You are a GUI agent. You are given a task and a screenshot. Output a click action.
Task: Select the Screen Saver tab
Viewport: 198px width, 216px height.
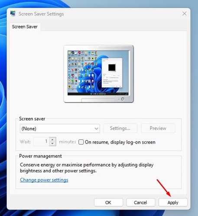click(x=25, y=27)
